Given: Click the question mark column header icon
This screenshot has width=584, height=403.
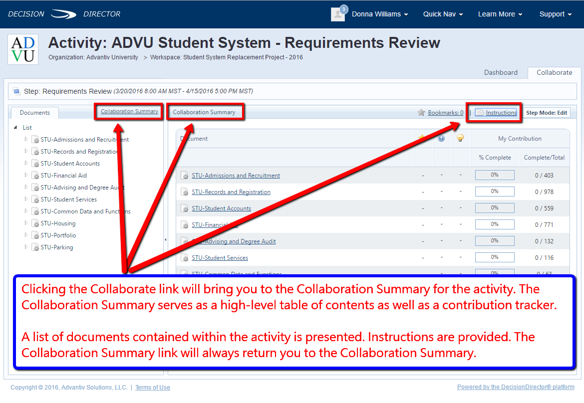Looking at the screenshot, I should pos(441,139).
